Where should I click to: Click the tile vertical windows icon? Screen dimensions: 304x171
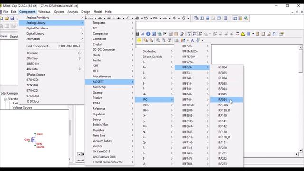202,18
